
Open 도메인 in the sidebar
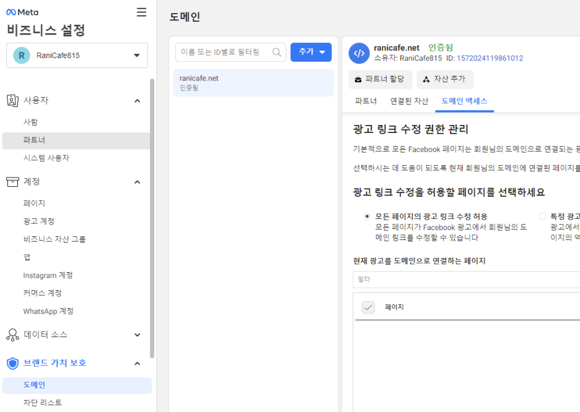77,385
